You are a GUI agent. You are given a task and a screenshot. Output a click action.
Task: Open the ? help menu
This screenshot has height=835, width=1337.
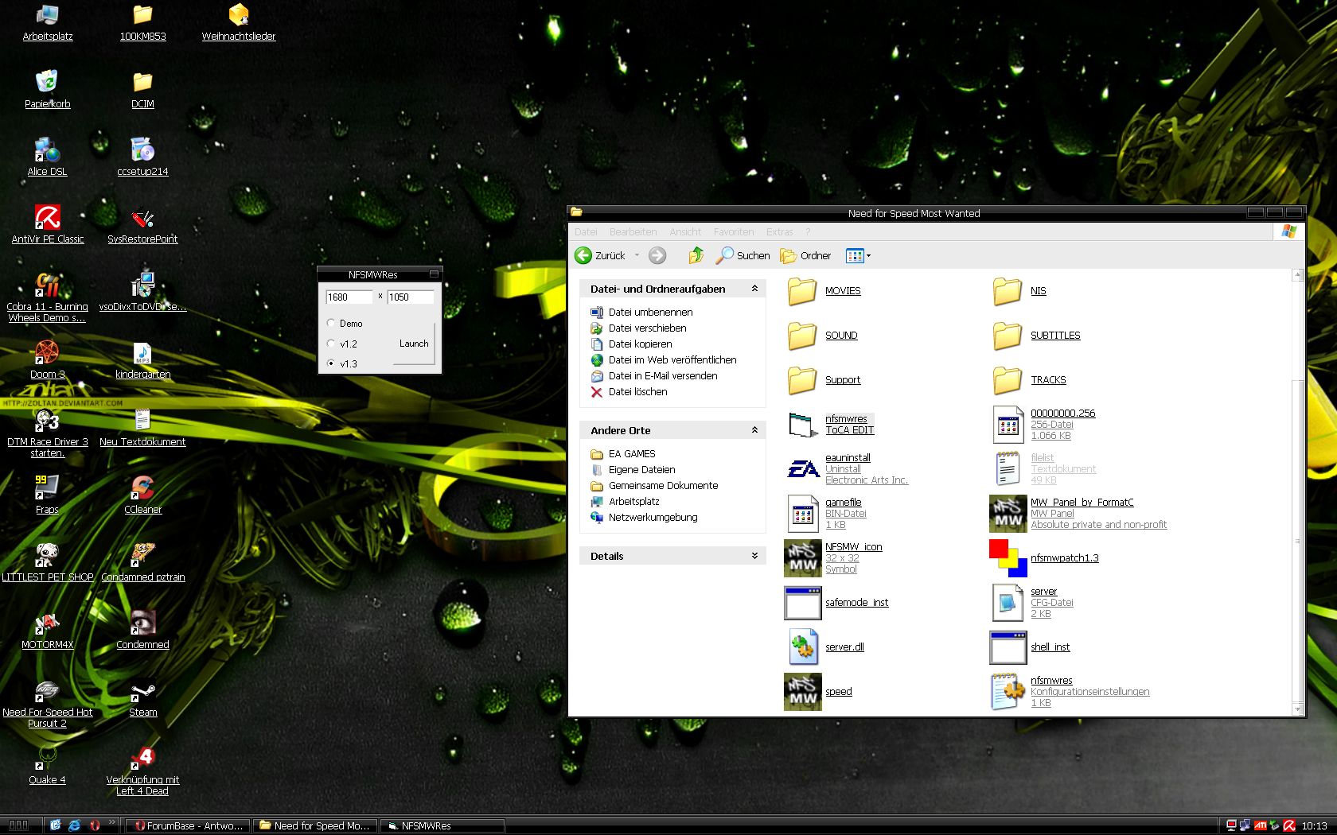pos(808,232)
